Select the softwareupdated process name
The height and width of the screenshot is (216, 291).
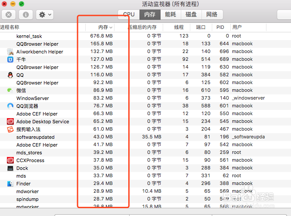(35, 137)
